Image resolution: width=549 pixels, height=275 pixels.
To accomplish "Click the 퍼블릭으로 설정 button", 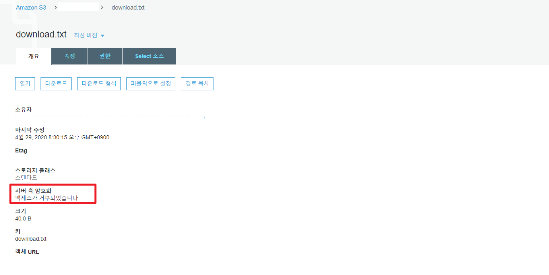I will pyautogui.click(x=151, y=84).
